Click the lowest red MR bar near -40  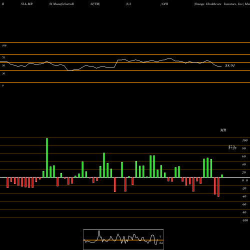218,187
